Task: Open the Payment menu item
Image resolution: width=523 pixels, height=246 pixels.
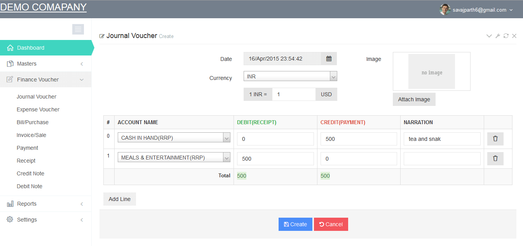Action: point(27,148)
